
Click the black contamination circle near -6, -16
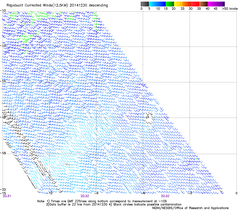coord(147,117)
